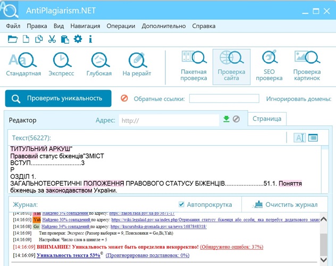336x266 pixels.
Task: Click highlighted word законодавством in text
Action: pos(69,190)
